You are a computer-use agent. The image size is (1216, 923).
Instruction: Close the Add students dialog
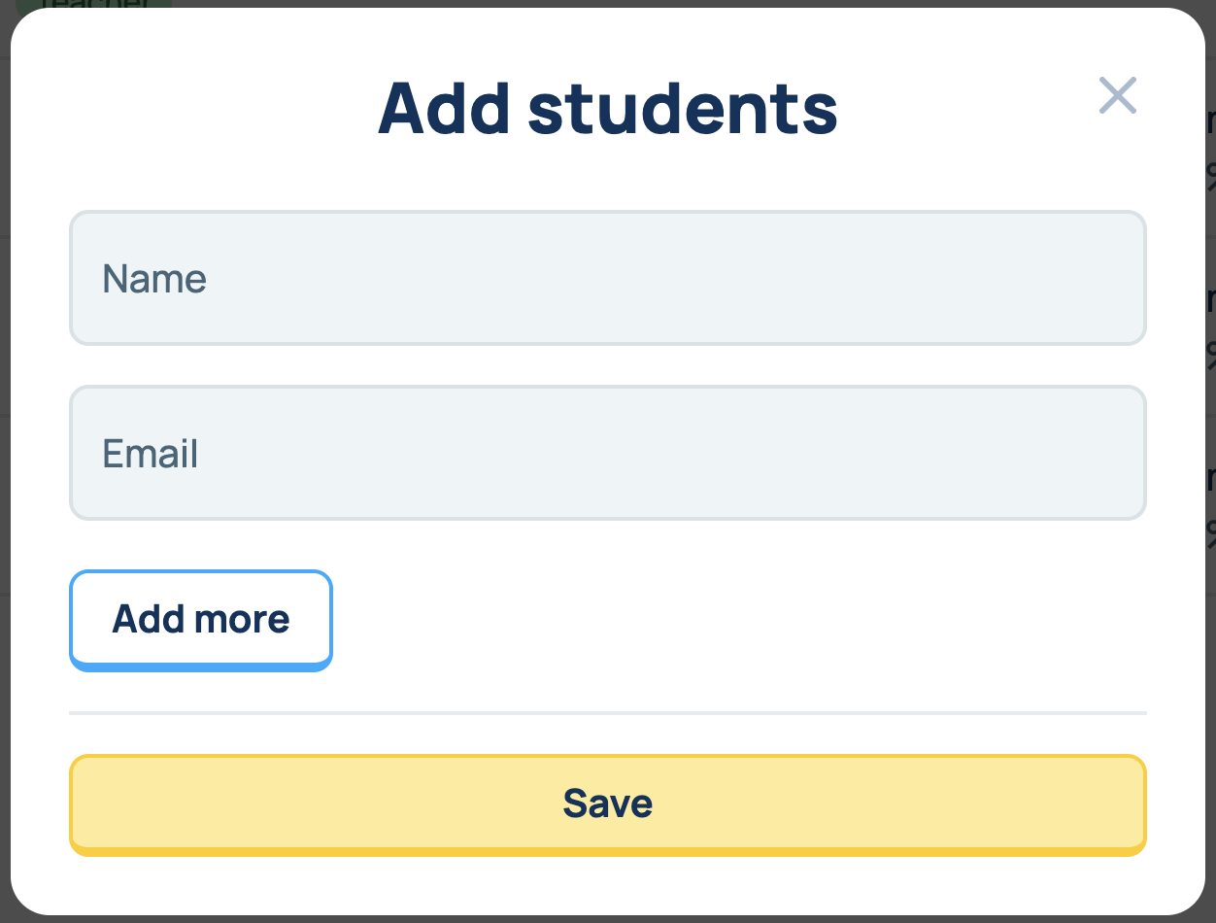coord(1117,95)
